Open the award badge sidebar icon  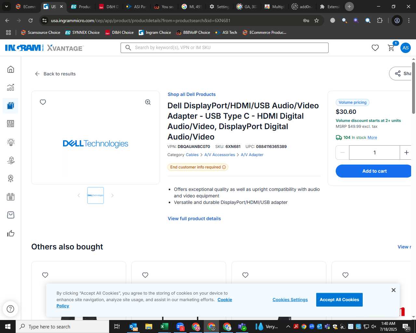coord(11,179)
